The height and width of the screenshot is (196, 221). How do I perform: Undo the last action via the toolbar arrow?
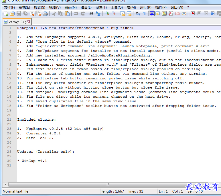coord(76,13)
